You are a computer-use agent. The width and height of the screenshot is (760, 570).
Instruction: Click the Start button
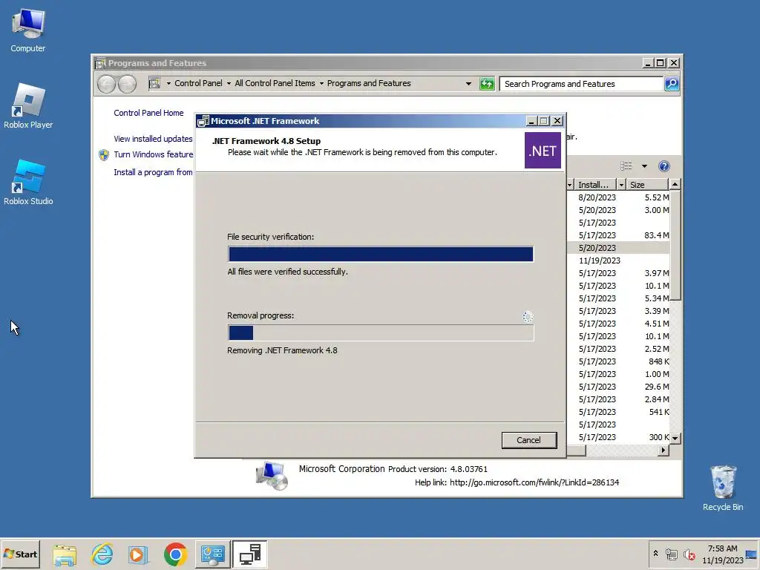pos(20,554)
